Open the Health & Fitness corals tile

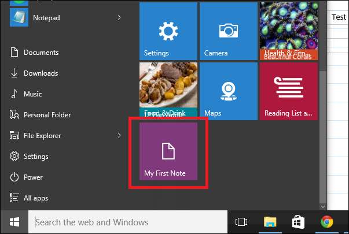[x=289, y=31]
